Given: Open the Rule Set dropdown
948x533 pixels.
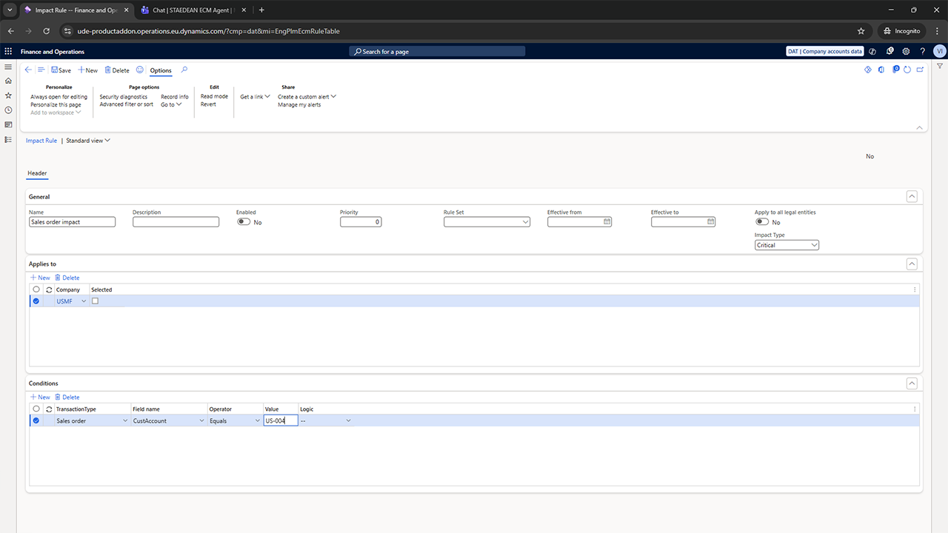Looking at the screenshot, I should 526,222.
